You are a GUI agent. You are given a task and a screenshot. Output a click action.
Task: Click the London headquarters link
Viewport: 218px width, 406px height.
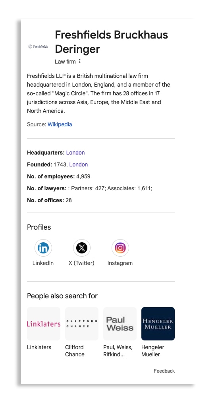[x=75, y=153]
